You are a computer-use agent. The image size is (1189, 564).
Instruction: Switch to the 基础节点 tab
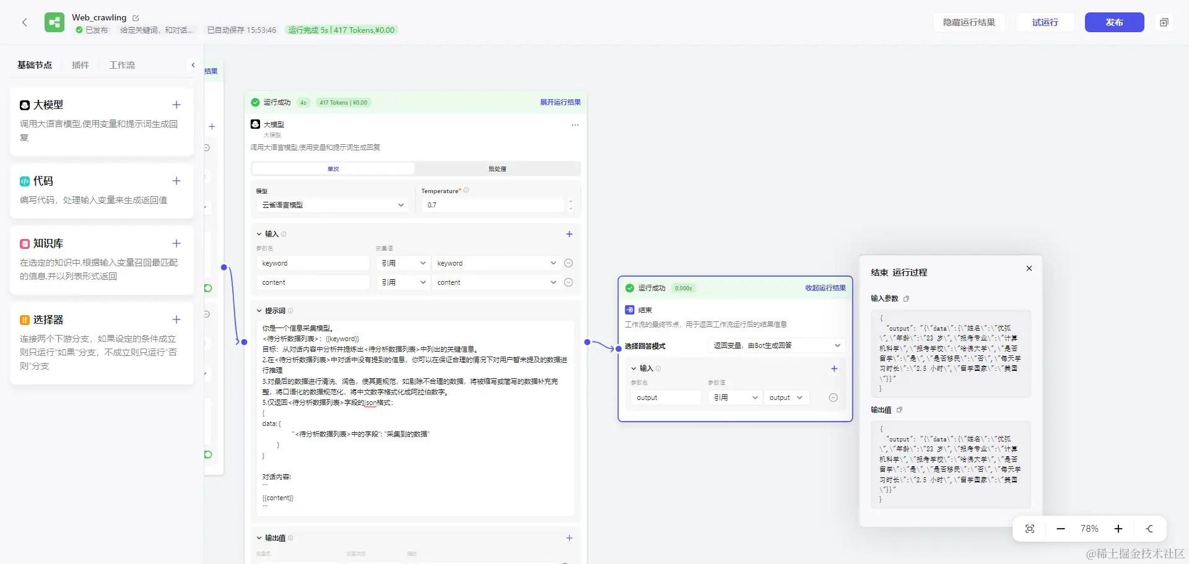point(35,65)
